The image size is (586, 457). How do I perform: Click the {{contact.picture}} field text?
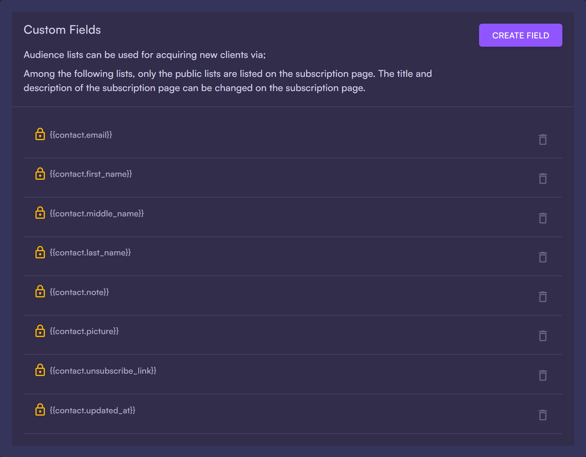(84, 331)
